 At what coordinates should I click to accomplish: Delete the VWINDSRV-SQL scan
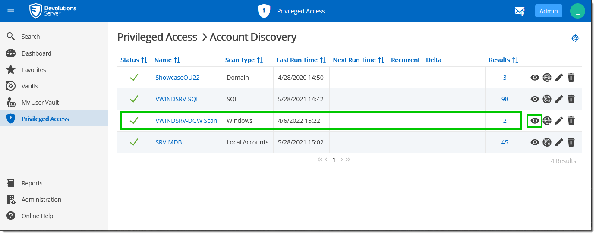tap(571, 99)
